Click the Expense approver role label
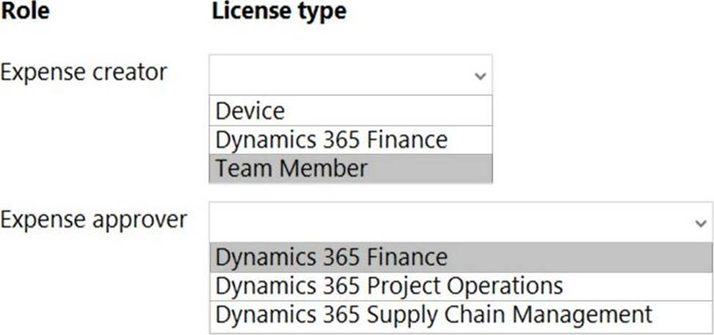Image resolution: width=714 pixels, height=335 pixels. click(x=94, y=219)
